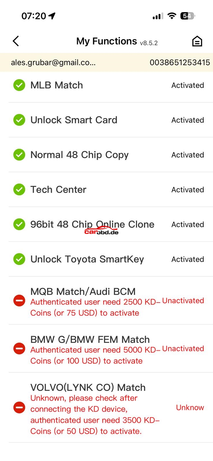Click green check beside Unlock Toyota SmartKey
Image resolution: width=213 pixels, height=461 pixels.
tap(19, 259)
